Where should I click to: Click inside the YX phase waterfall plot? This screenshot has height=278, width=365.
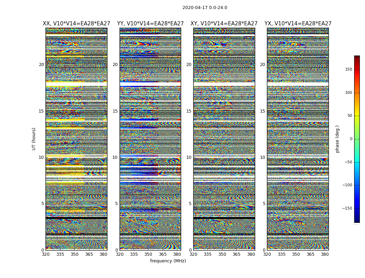pos(298,139)
